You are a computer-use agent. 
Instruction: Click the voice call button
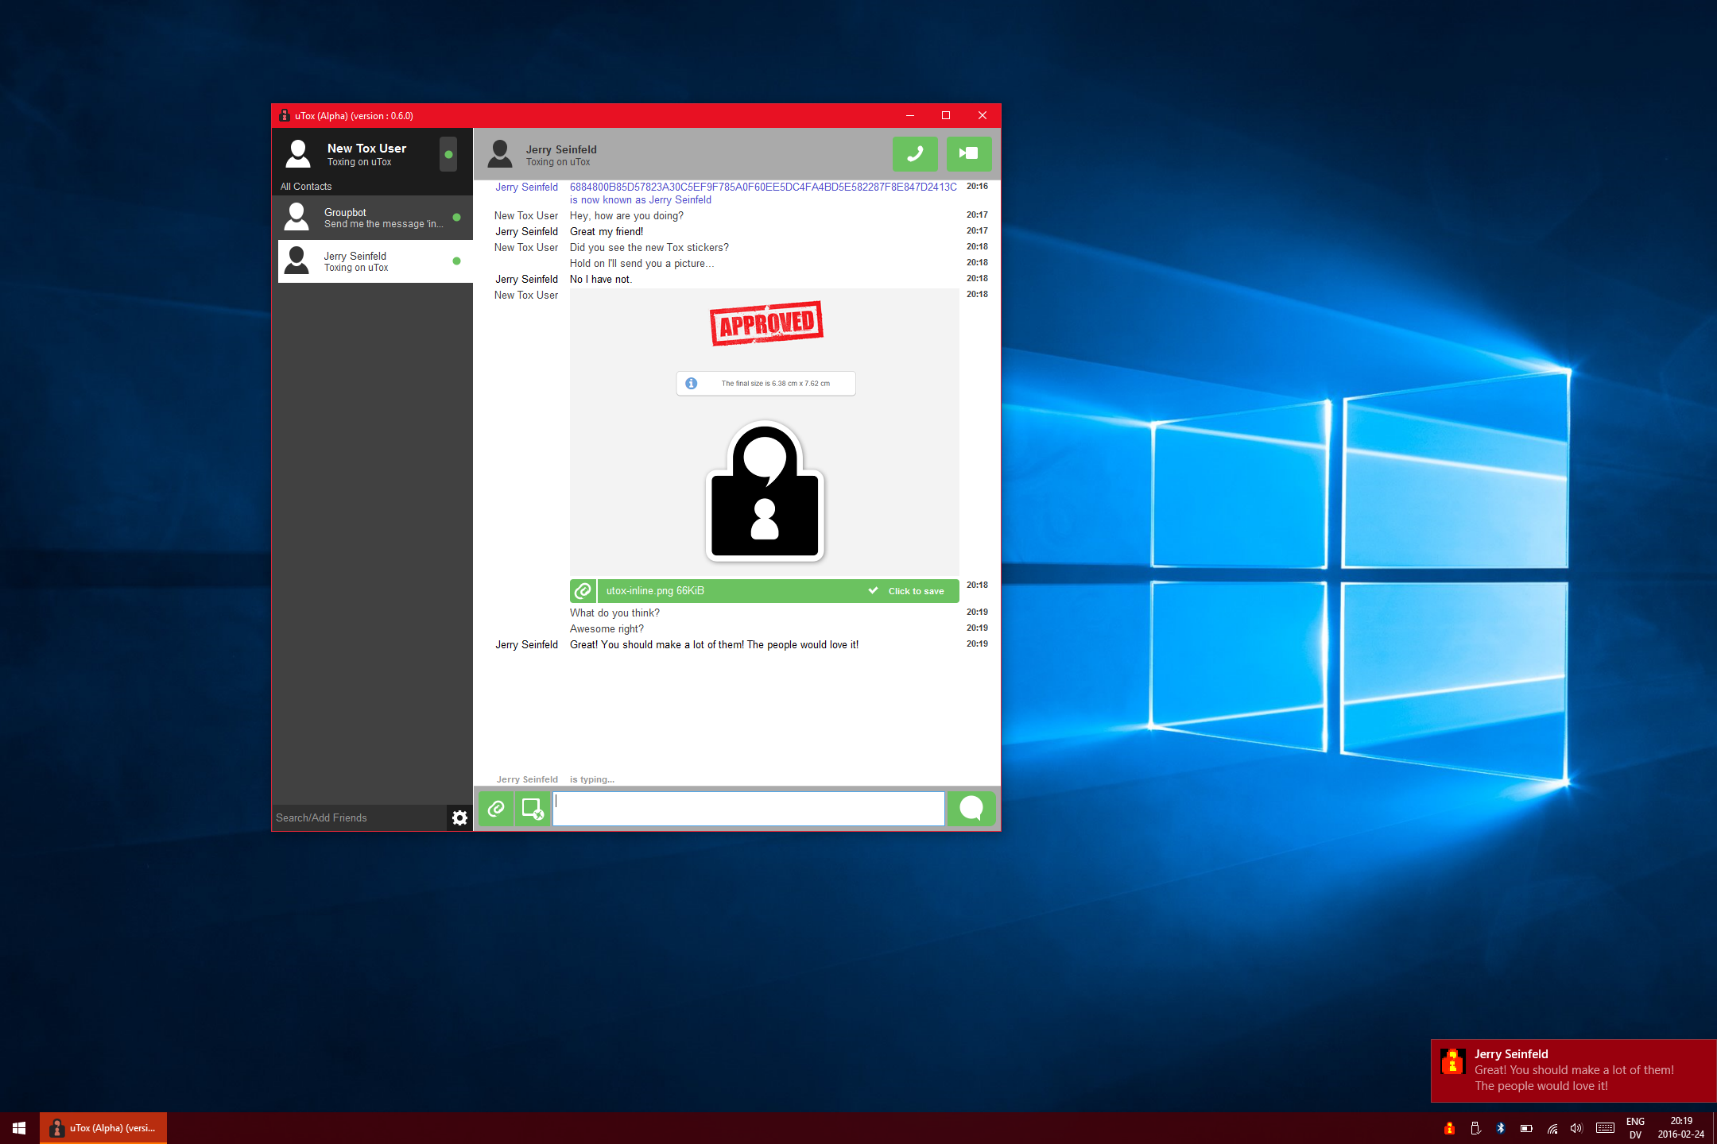pos(917,152)
